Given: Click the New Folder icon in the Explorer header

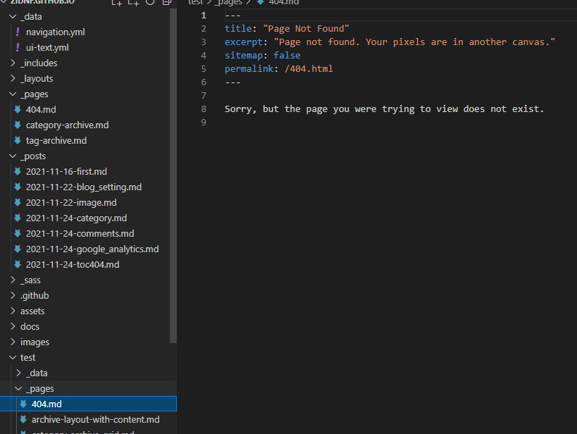Looking at the screenshot, I should coord(133,3).
